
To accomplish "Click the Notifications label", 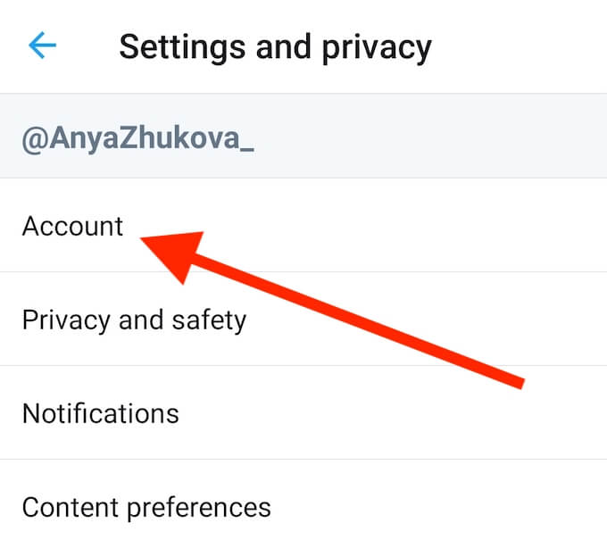I will tap(100, 413).
